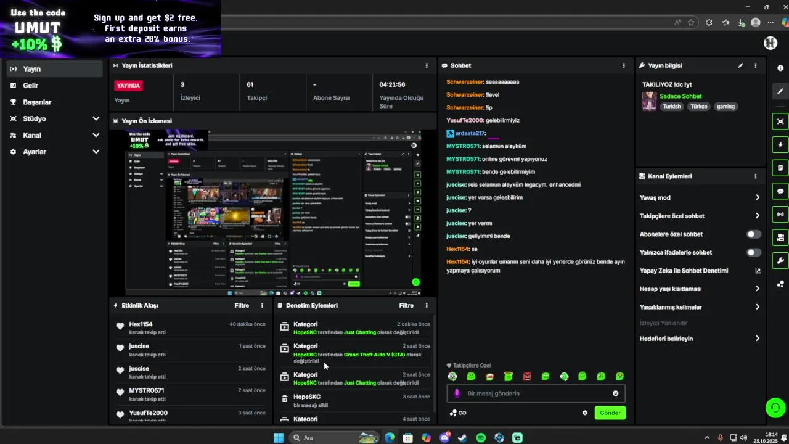Image resolution: width=789 pixels, height=444 pixels.
Task: Click ardaata217 username in chat
Action: coord(470,133)
